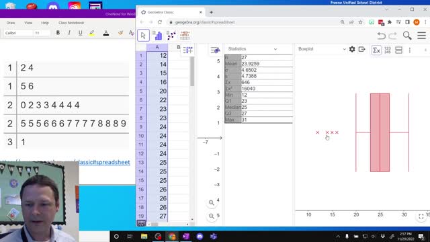
Task: Bookmark this page with the star
Action: (360, 22)
